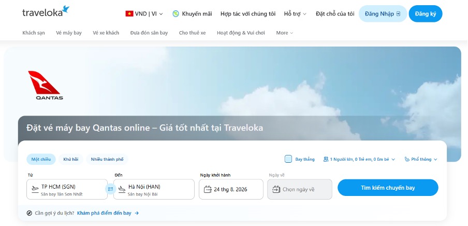Viewport: 468px width, 226px height.
Task: Open the VND | VI currency dropdown
Action: [x=144, y=14]
